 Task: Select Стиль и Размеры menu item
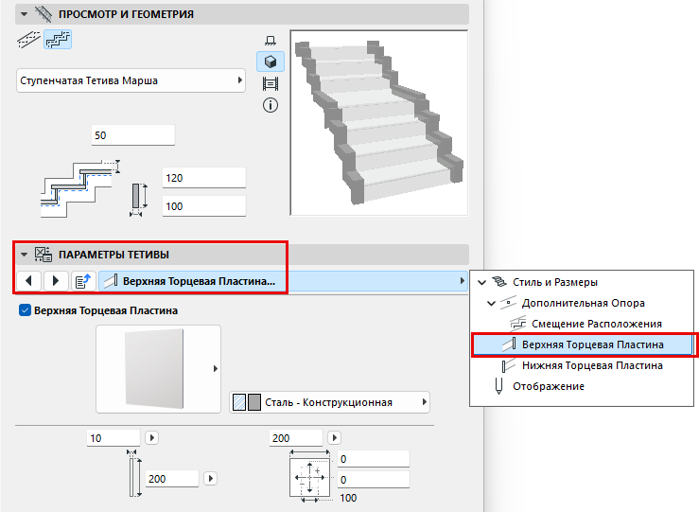pyautogui.click(x=555, y=282)
